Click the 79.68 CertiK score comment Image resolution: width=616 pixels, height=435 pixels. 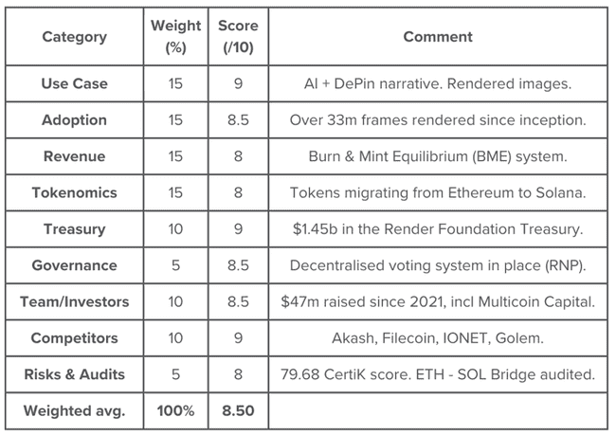tap(438, 374)
